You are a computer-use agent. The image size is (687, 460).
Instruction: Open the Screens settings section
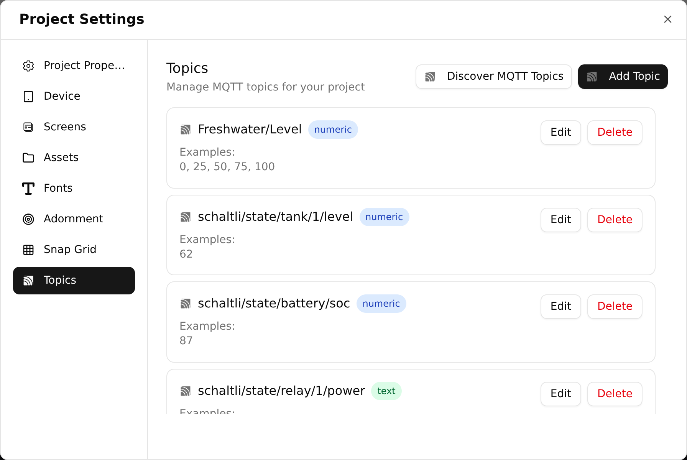tap(74, 127)
